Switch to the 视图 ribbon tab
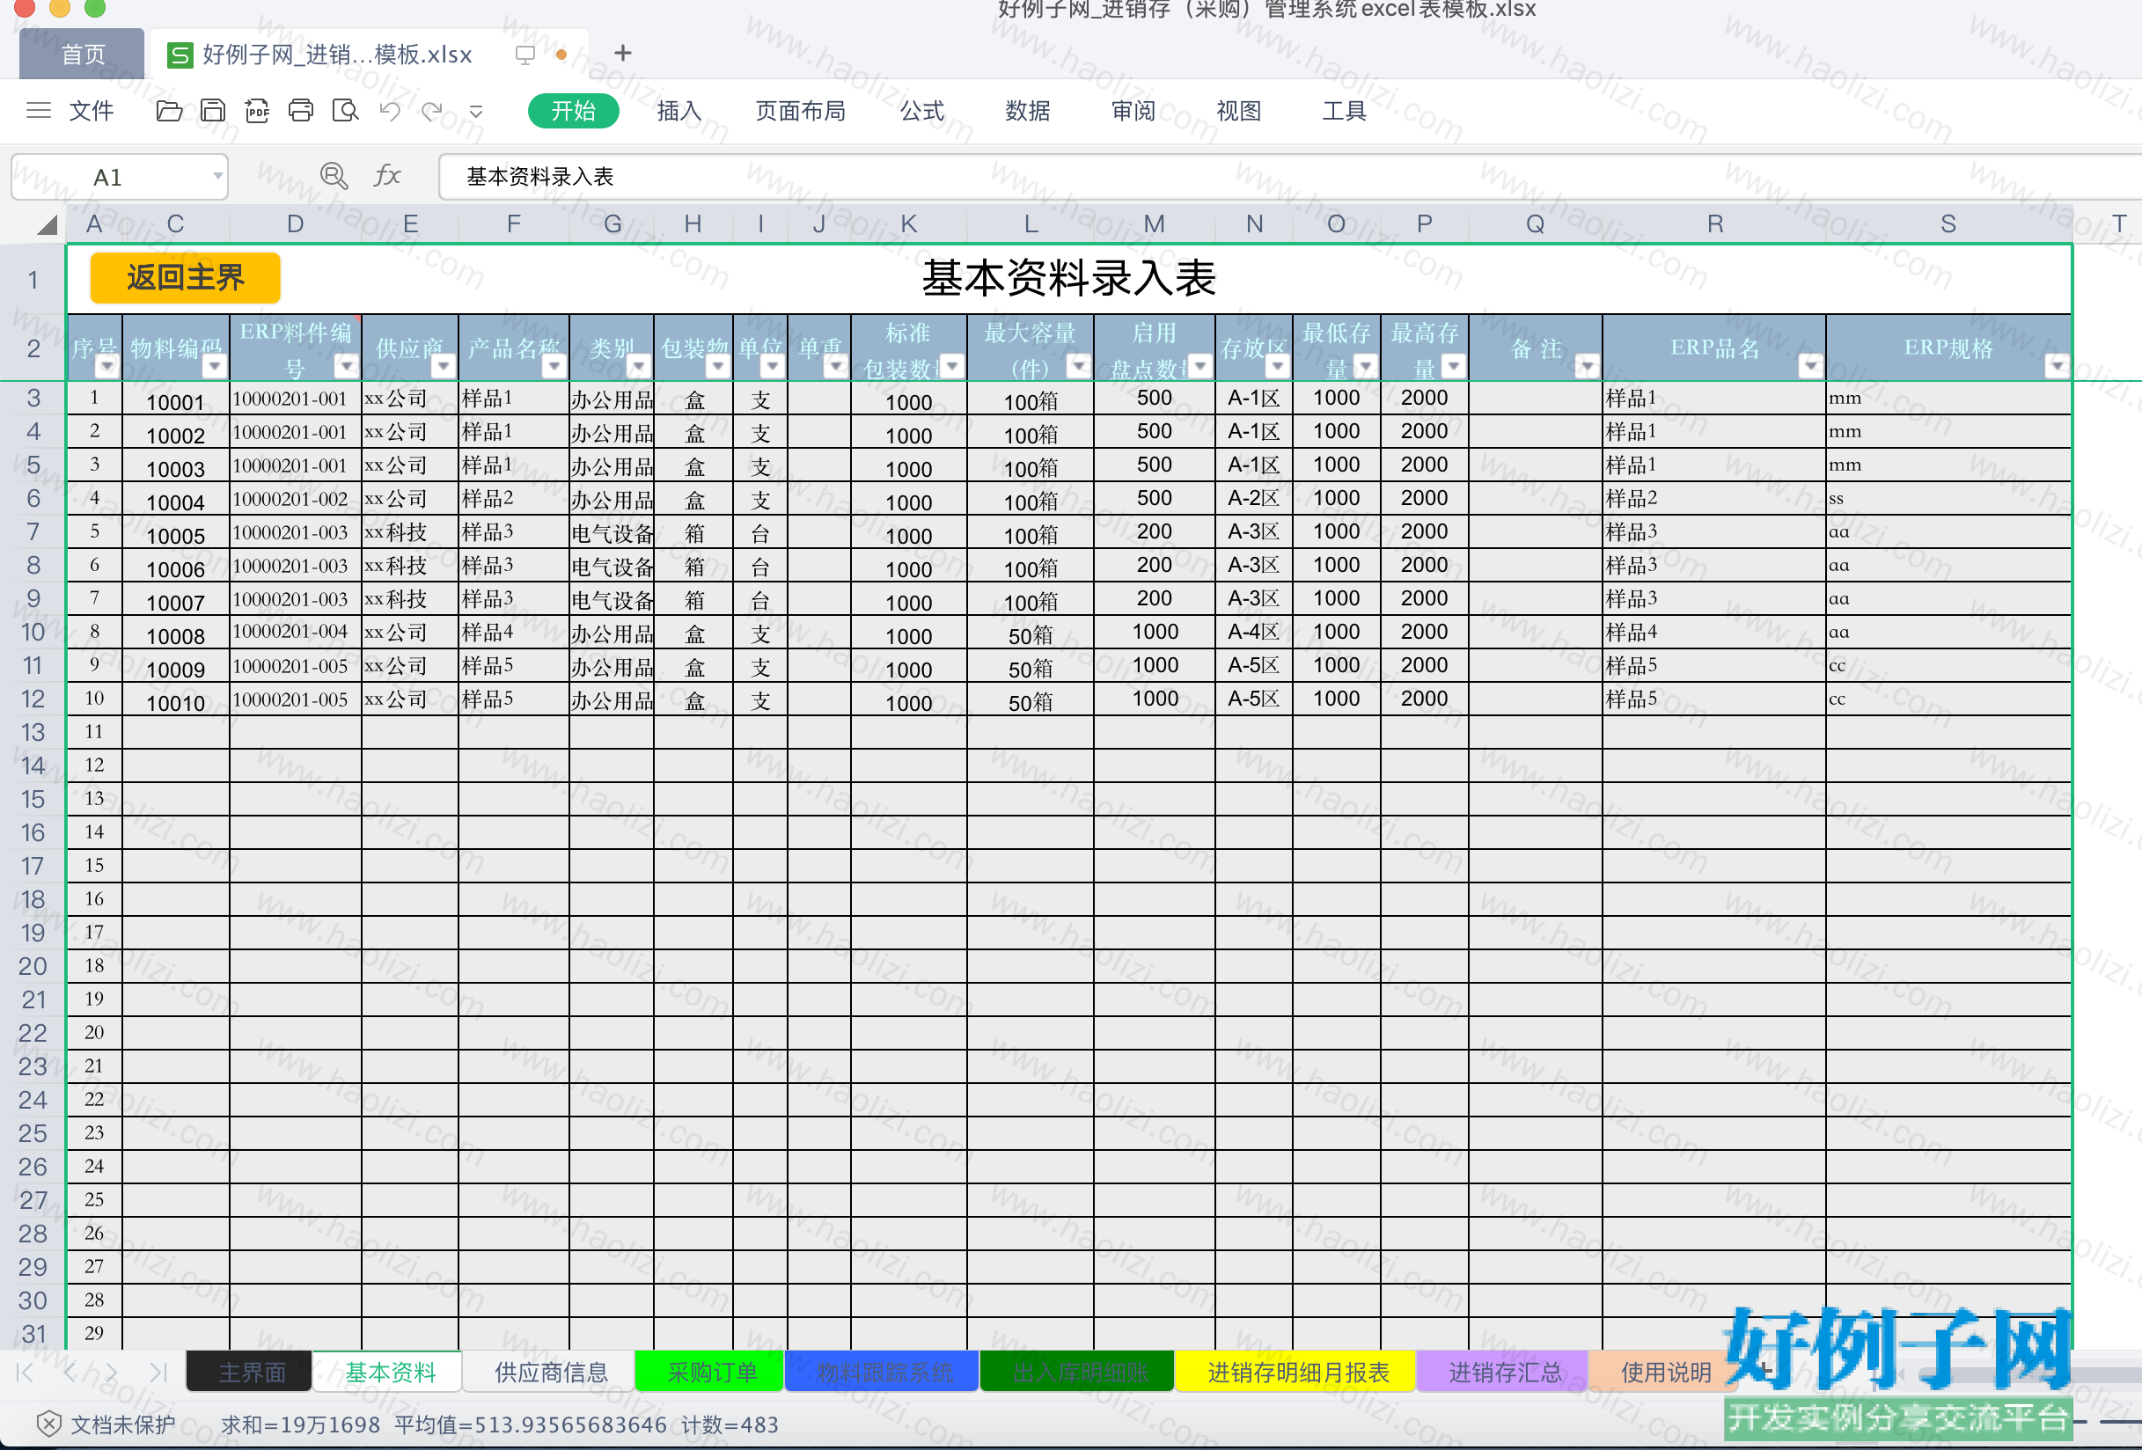Viewport: 2142px width, 1450px height. coord(1239,111)
